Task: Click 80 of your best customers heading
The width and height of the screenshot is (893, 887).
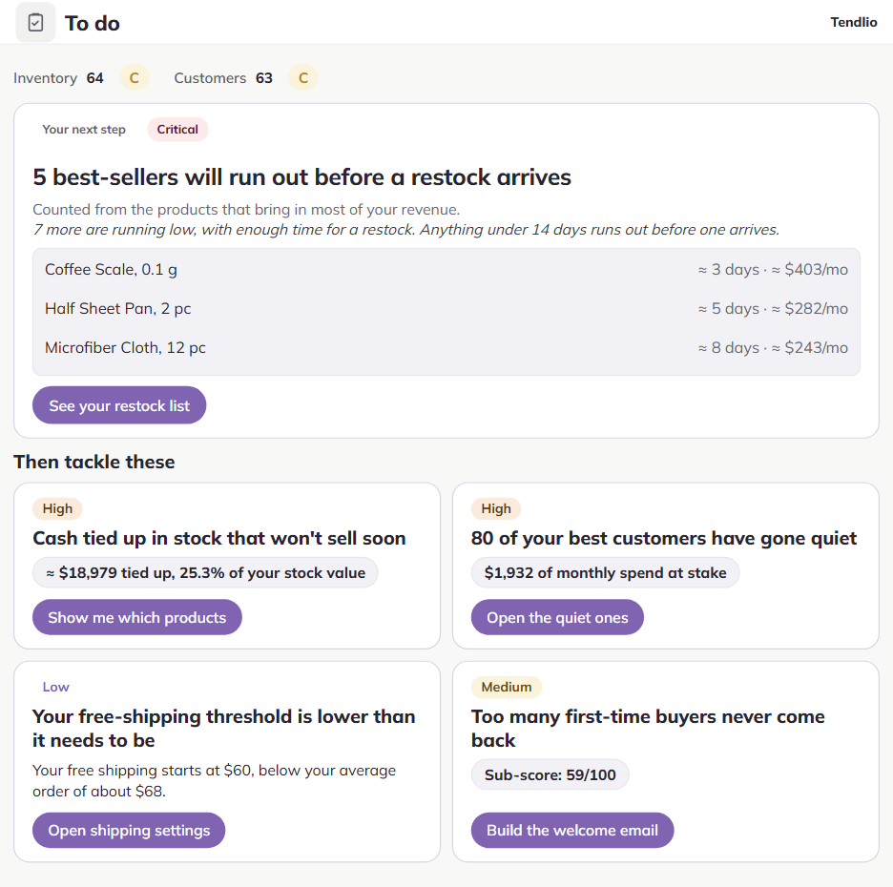Action: [664, 538]
